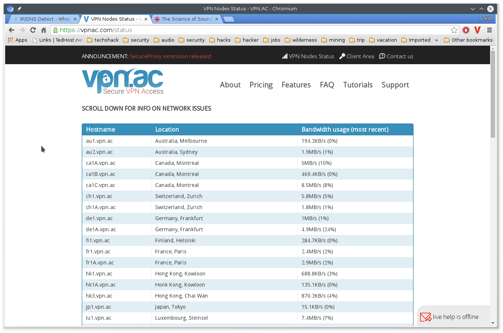503x333 pixels.
Task: Open the vacation bookmark folder
Action: coord(383,40)
